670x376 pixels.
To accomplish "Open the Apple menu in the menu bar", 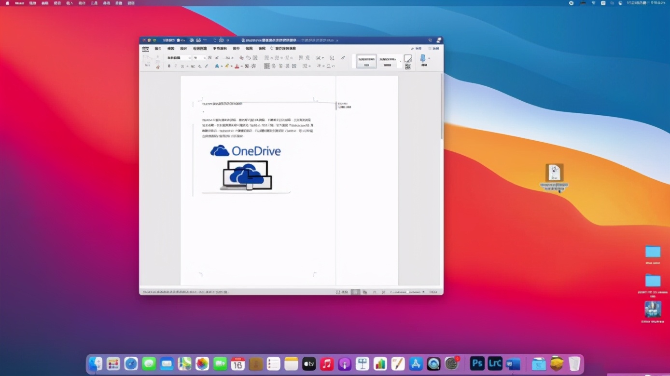I will 7,3.
